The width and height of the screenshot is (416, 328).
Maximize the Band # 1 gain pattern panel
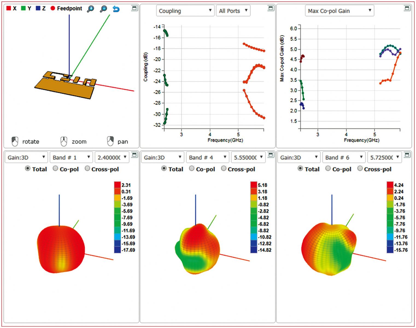[x=134, y=155]
